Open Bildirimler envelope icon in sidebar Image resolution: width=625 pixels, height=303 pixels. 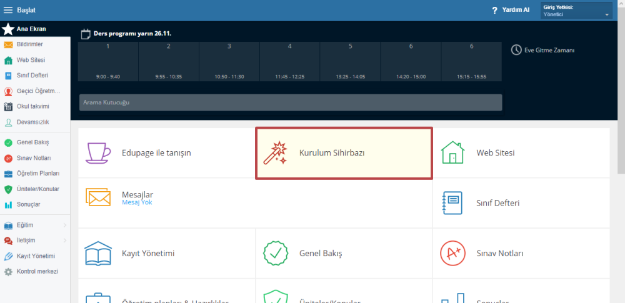click(8, 44)
